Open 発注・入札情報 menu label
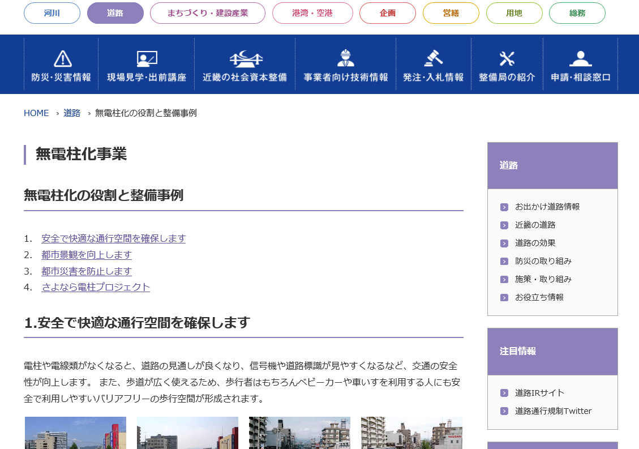 pyautogui.click(x=433, y=78)
